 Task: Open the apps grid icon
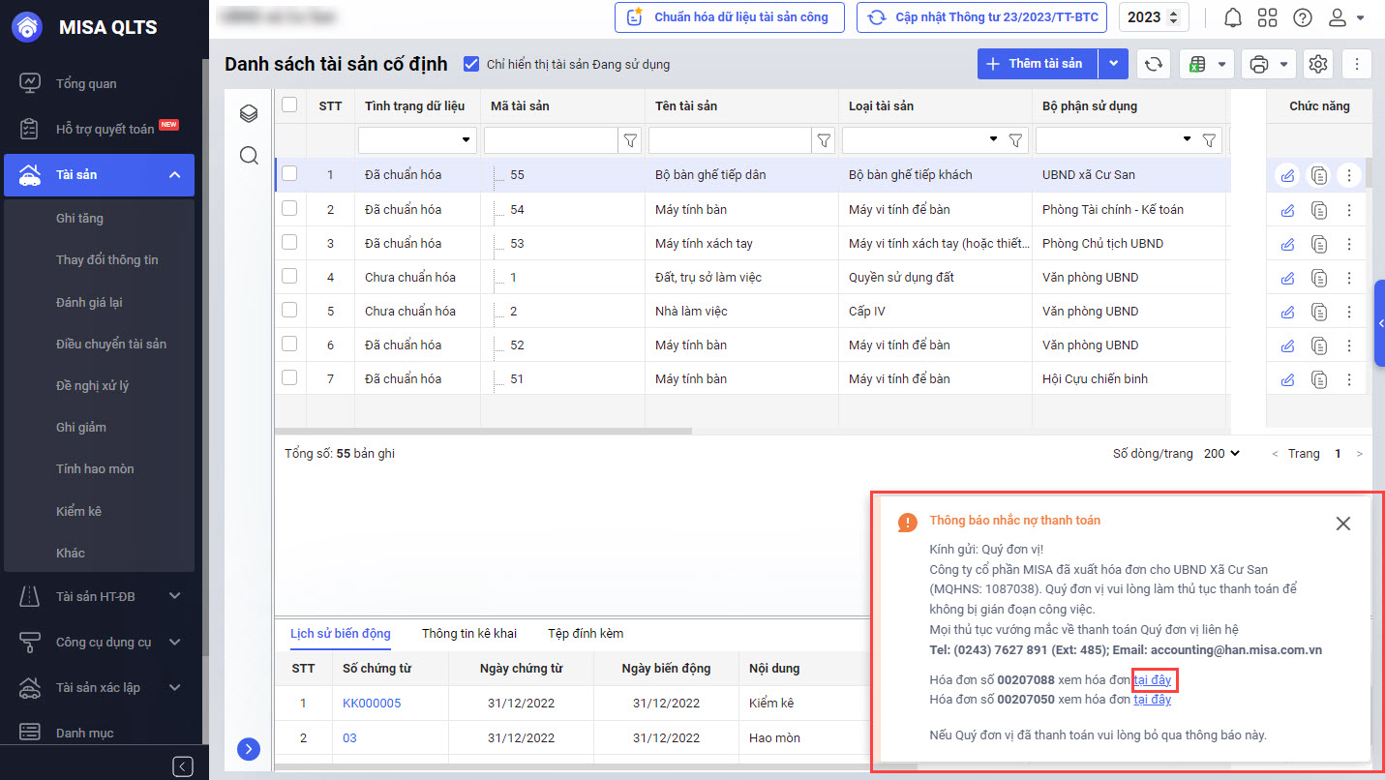coord(1268,17)
